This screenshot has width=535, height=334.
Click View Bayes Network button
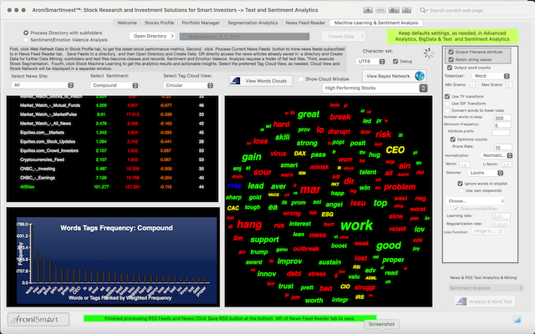click(x=394, y=76)
